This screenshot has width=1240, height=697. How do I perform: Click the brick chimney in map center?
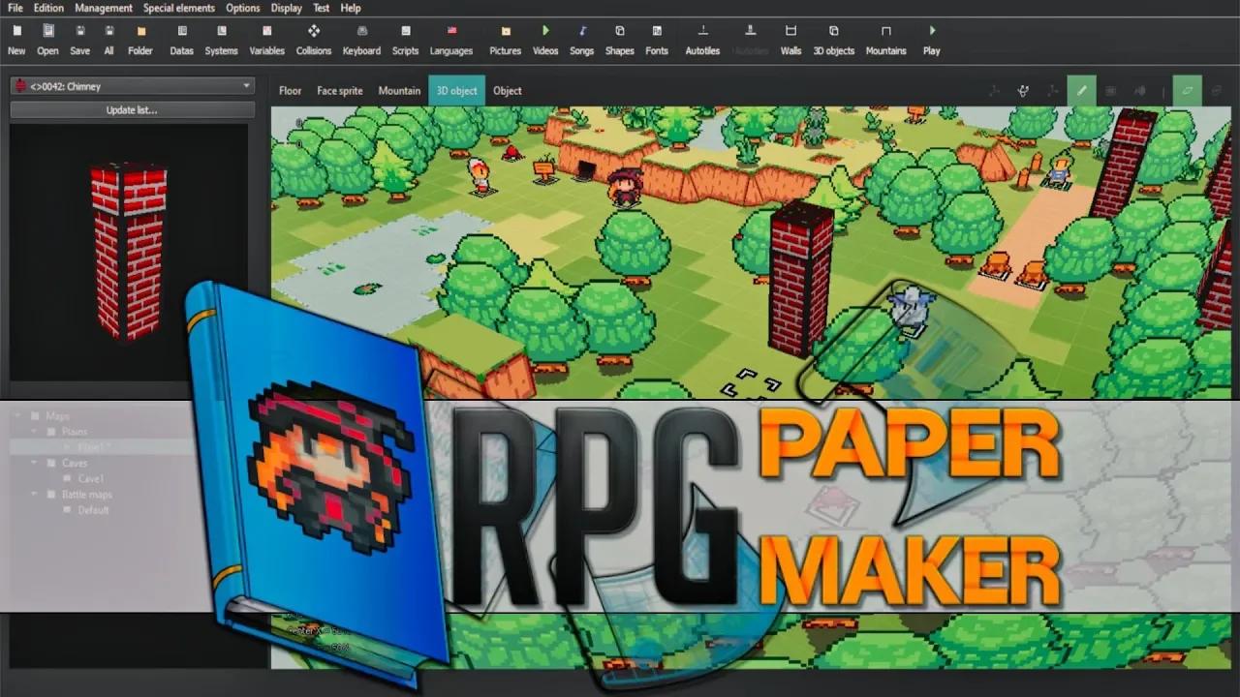click(801, 279)
